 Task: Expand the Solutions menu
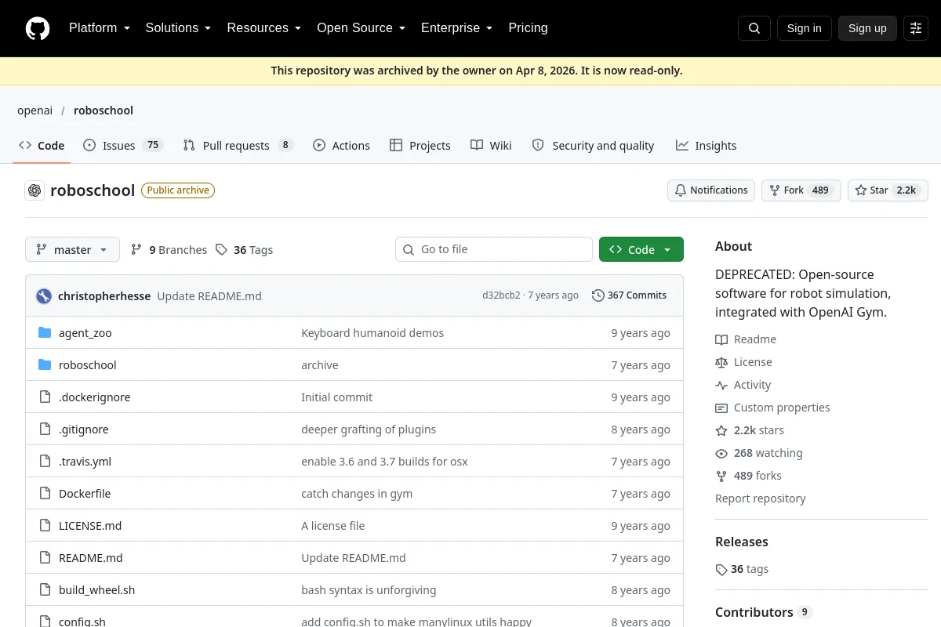click(x=178, y=28)
